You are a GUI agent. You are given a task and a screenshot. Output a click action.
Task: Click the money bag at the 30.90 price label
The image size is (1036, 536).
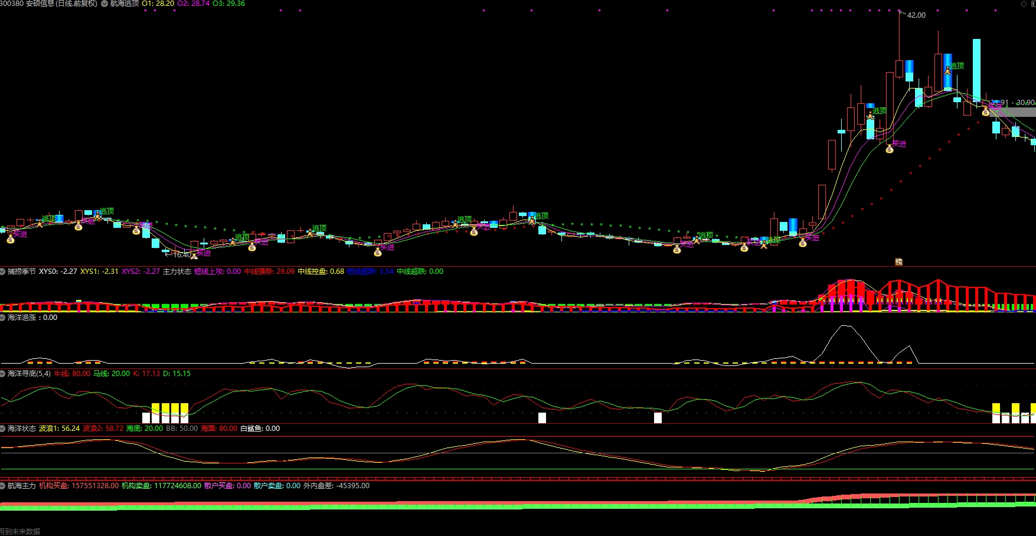click(985, 112)
